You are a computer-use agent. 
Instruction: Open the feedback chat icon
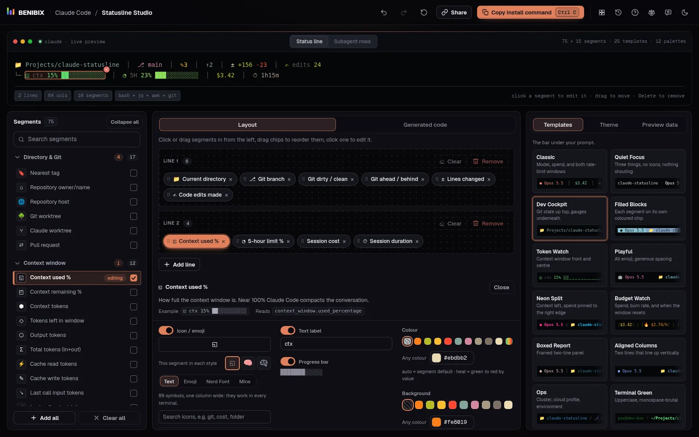(x=668, y=13)
